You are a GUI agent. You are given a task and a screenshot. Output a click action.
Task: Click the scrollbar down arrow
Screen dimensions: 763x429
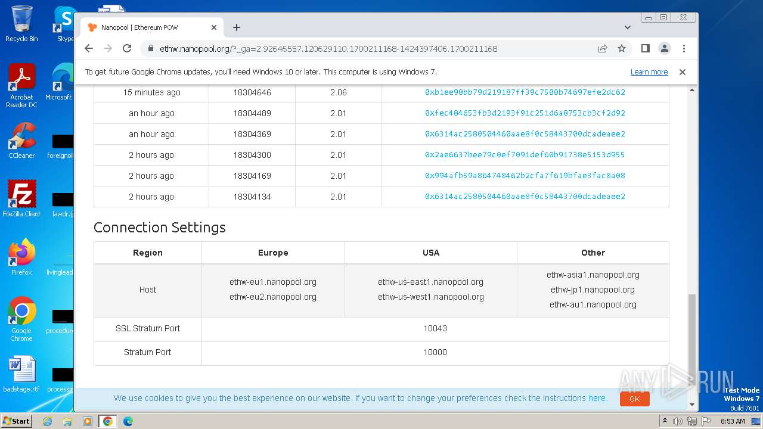[x=691, y=405]
